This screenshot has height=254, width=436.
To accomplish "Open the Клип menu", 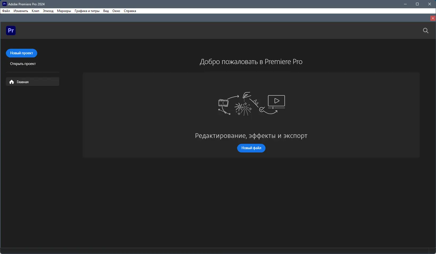I will tap(35, 11).
